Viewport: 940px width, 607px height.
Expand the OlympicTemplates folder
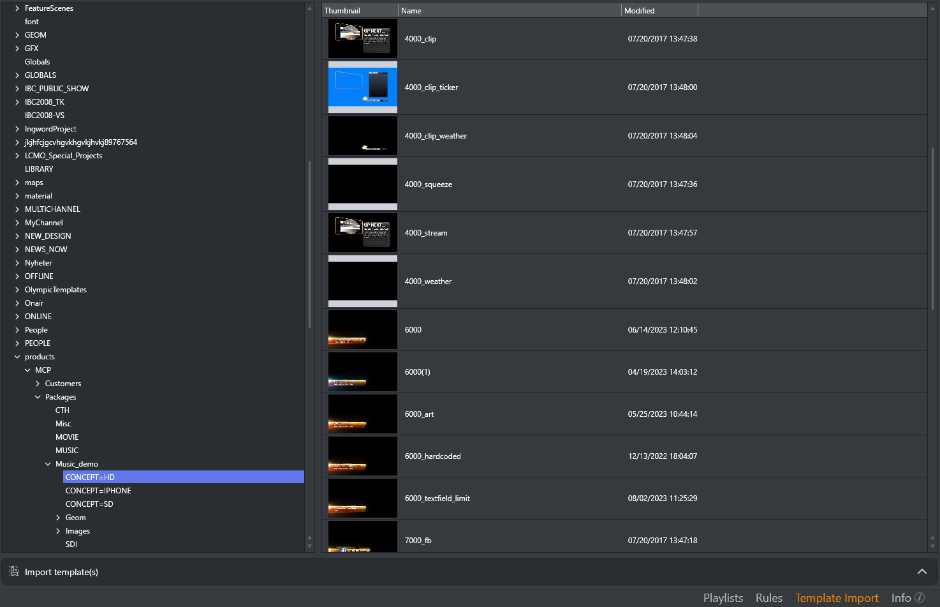(17, 290)
